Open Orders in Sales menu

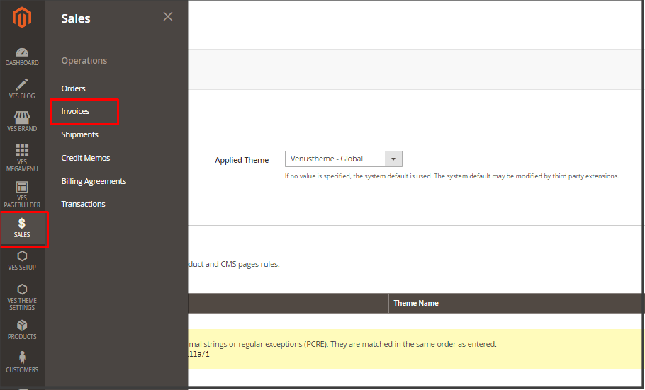click(73, 88)
